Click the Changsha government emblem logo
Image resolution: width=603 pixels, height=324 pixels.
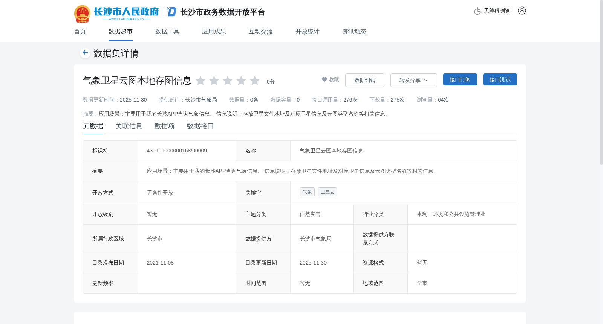82,14
